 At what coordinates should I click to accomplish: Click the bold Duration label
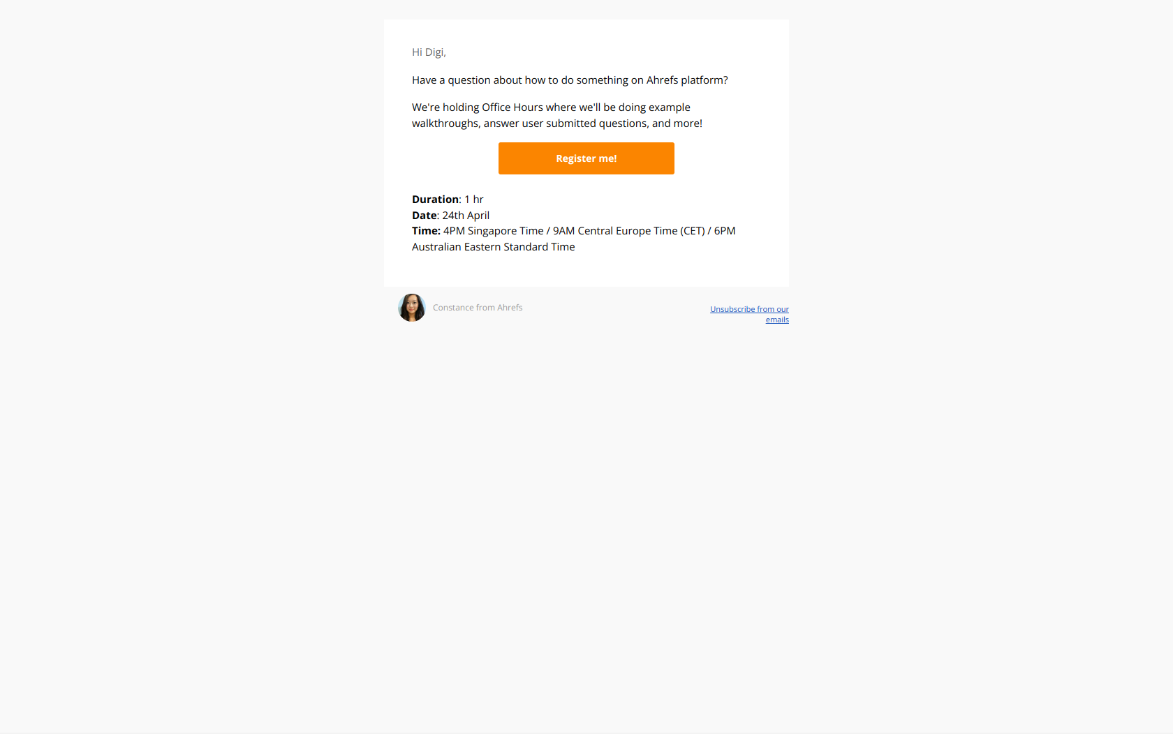tap(435, 200)
